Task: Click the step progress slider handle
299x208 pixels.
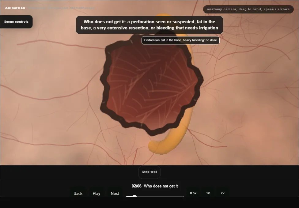Action: point(134,196)
